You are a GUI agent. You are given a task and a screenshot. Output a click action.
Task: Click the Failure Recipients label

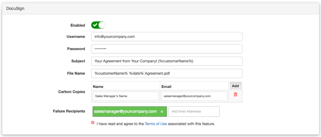[x=69, y=111]
